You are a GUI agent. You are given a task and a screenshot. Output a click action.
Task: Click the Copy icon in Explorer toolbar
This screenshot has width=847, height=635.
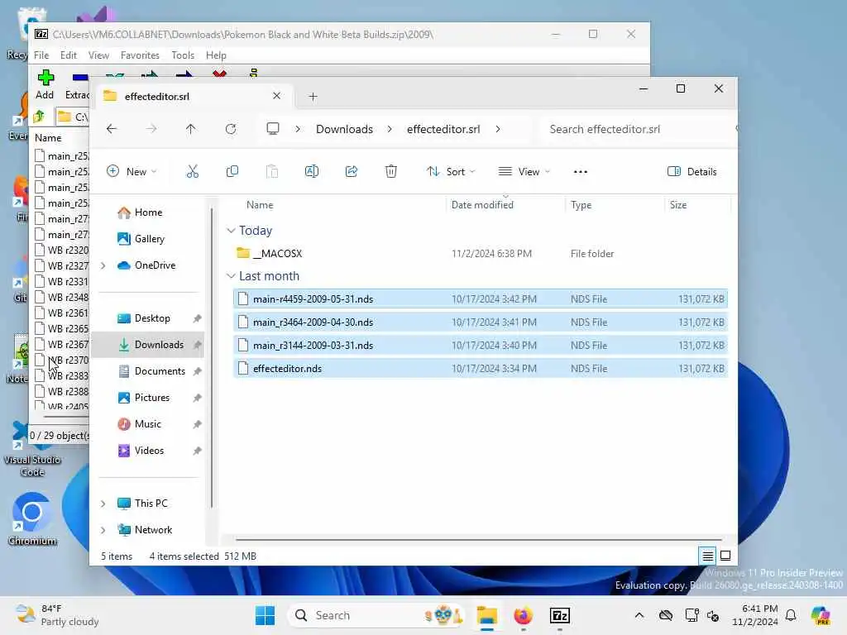[x=232, y=172]
